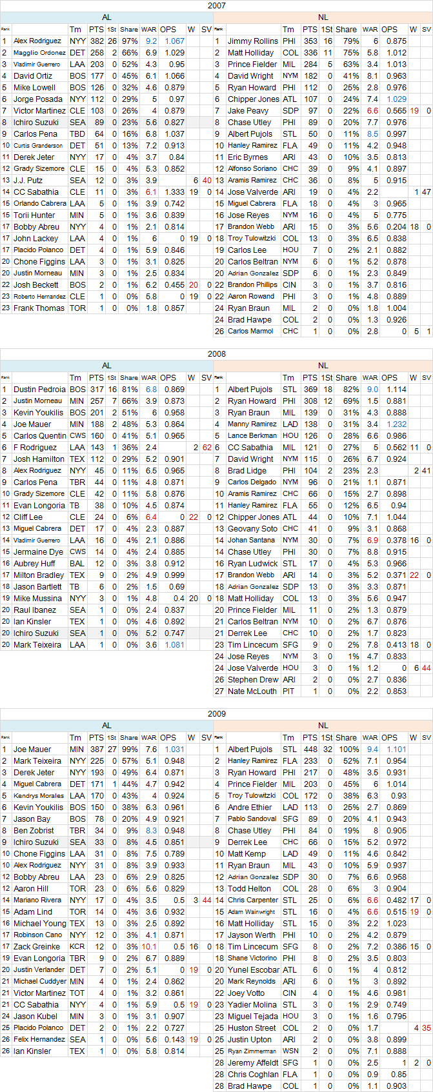Click Magglio Ordonez's name

[40, 53]
